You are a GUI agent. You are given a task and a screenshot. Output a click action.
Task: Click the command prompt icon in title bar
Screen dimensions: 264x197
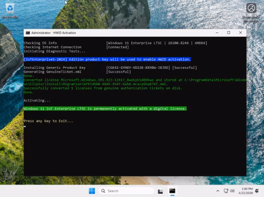(x=28, y=33)
